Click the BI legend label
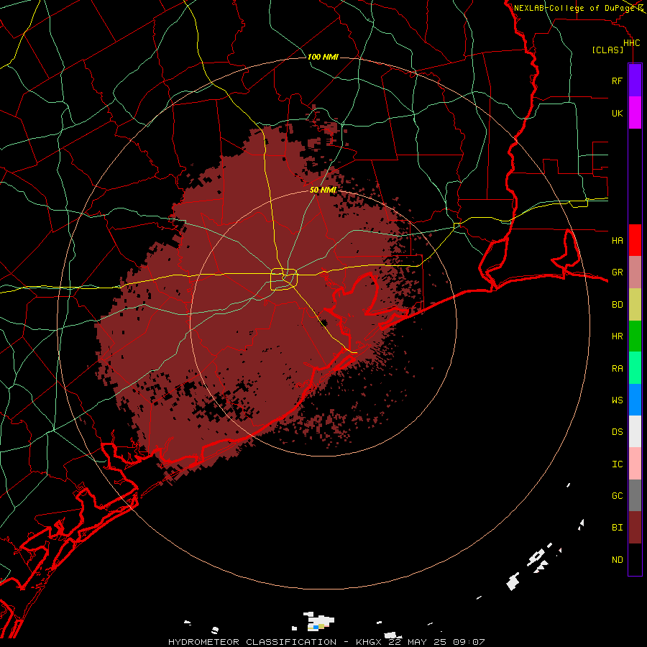647x647 pixels. point(617,528)
